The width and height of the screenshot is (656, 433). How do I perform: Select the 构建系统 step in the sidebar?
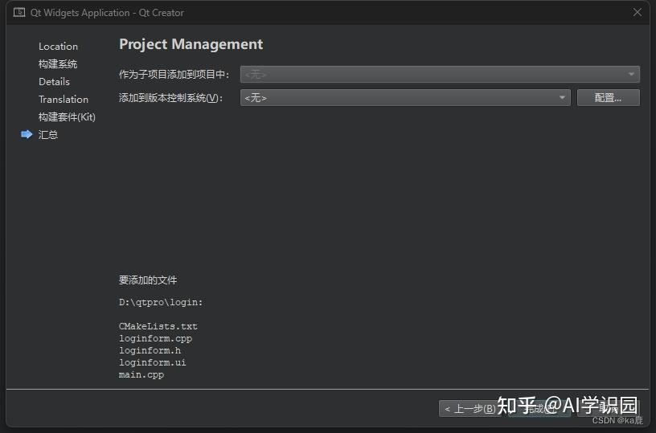(58, 64)
